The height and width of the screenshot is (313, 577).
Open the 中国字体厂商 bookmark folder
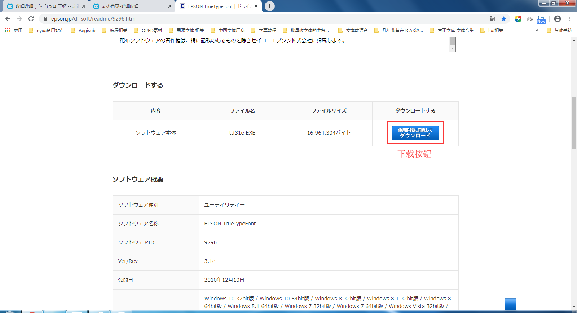[228, 31]
